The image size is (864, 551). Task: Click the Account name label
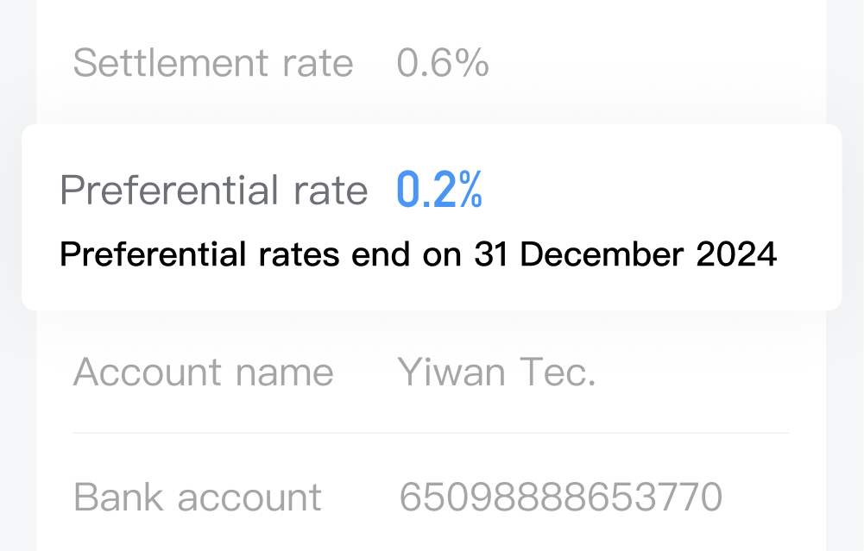pyautogui.click(x=204, y=373)
